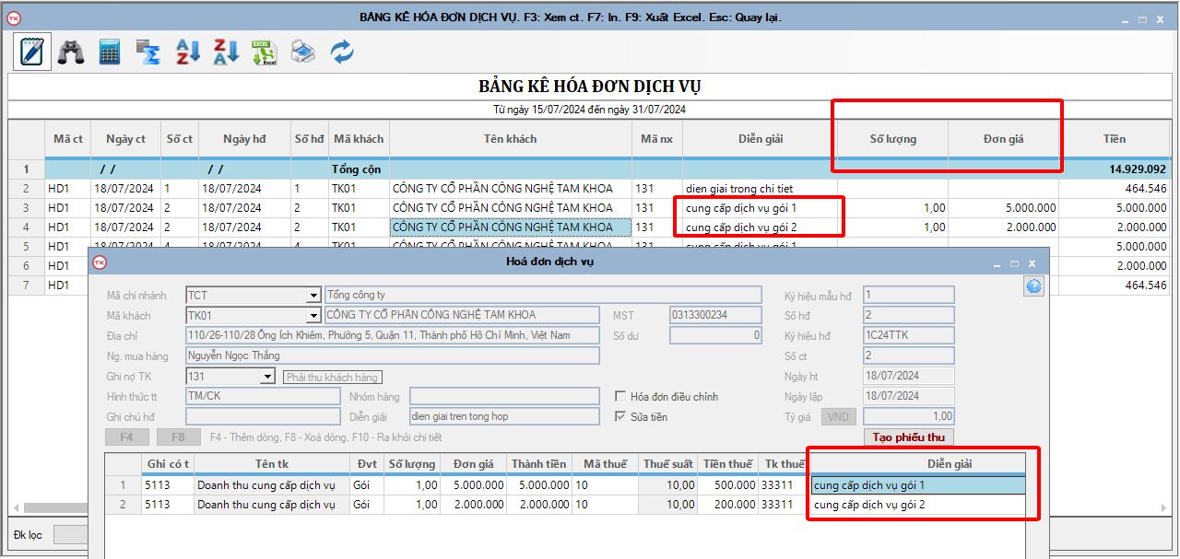
Task: Click the edit notepad icon in toolbar
Action: 31,52
